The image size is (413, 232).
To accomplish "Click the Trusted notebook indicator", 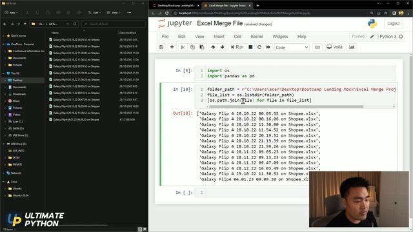I will (x=358, y=37).
